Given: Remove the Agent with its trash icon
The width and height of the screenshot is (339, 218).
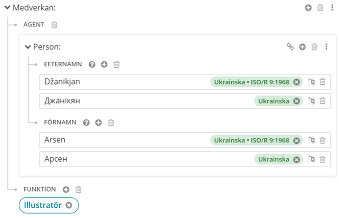Looking at the screenshot, I should click(x=54, y=24).
